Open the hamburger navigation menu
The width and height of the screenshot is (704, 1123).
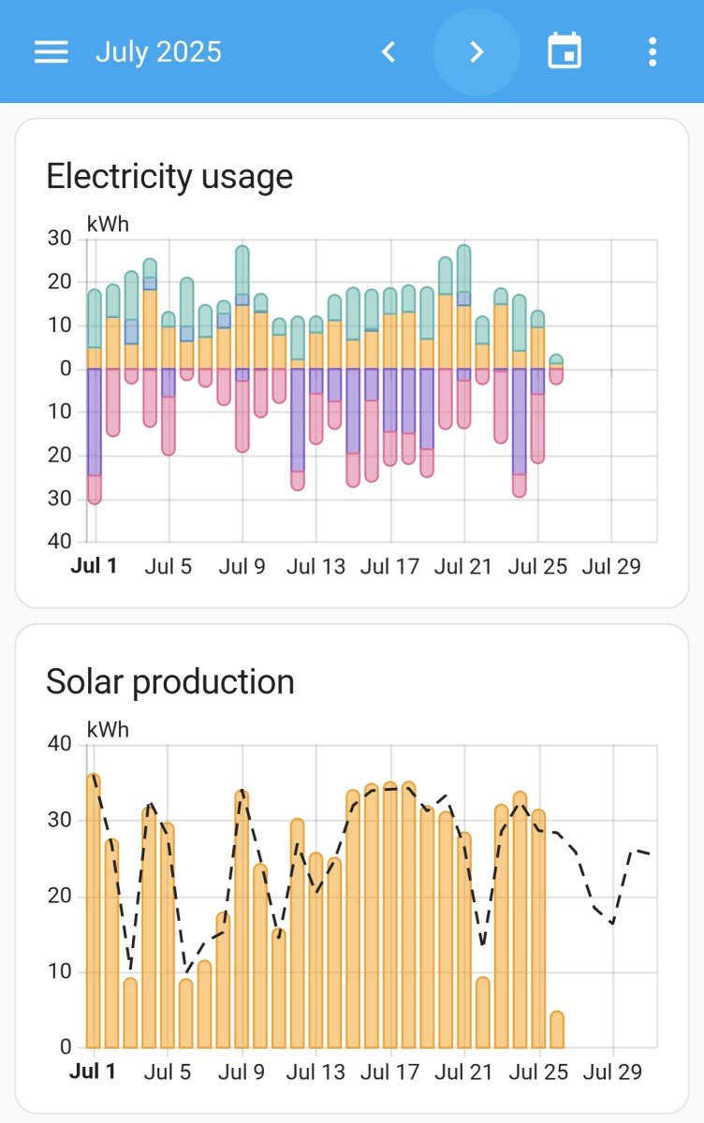pos(51,51)
